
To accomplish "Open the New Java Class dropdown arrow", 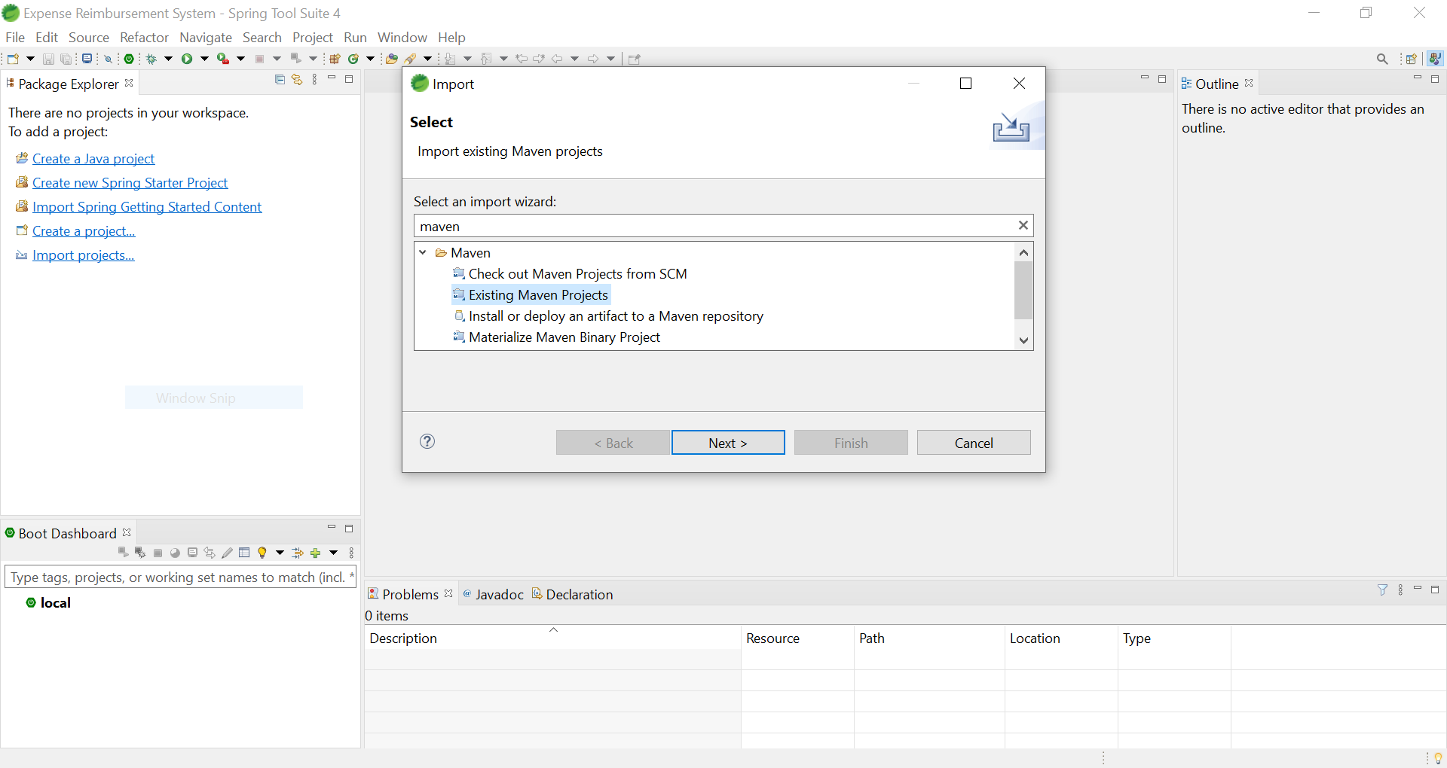I will click(x=370, y=59).
